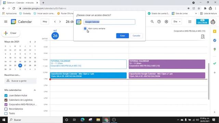
Task: Bookmark this page with star icon
Action: pos(199,8)
